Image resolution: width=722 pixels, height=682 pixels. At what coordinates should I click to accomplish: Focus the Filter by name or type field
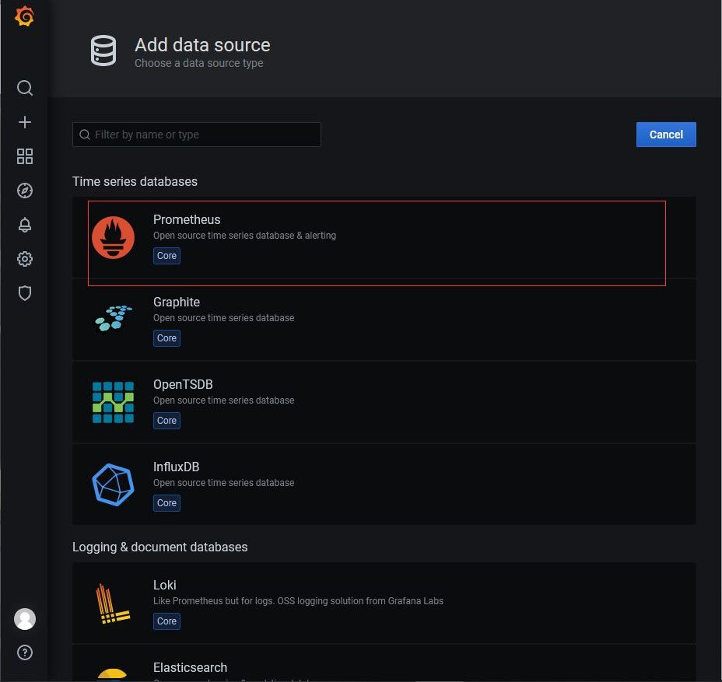(197, 135)
